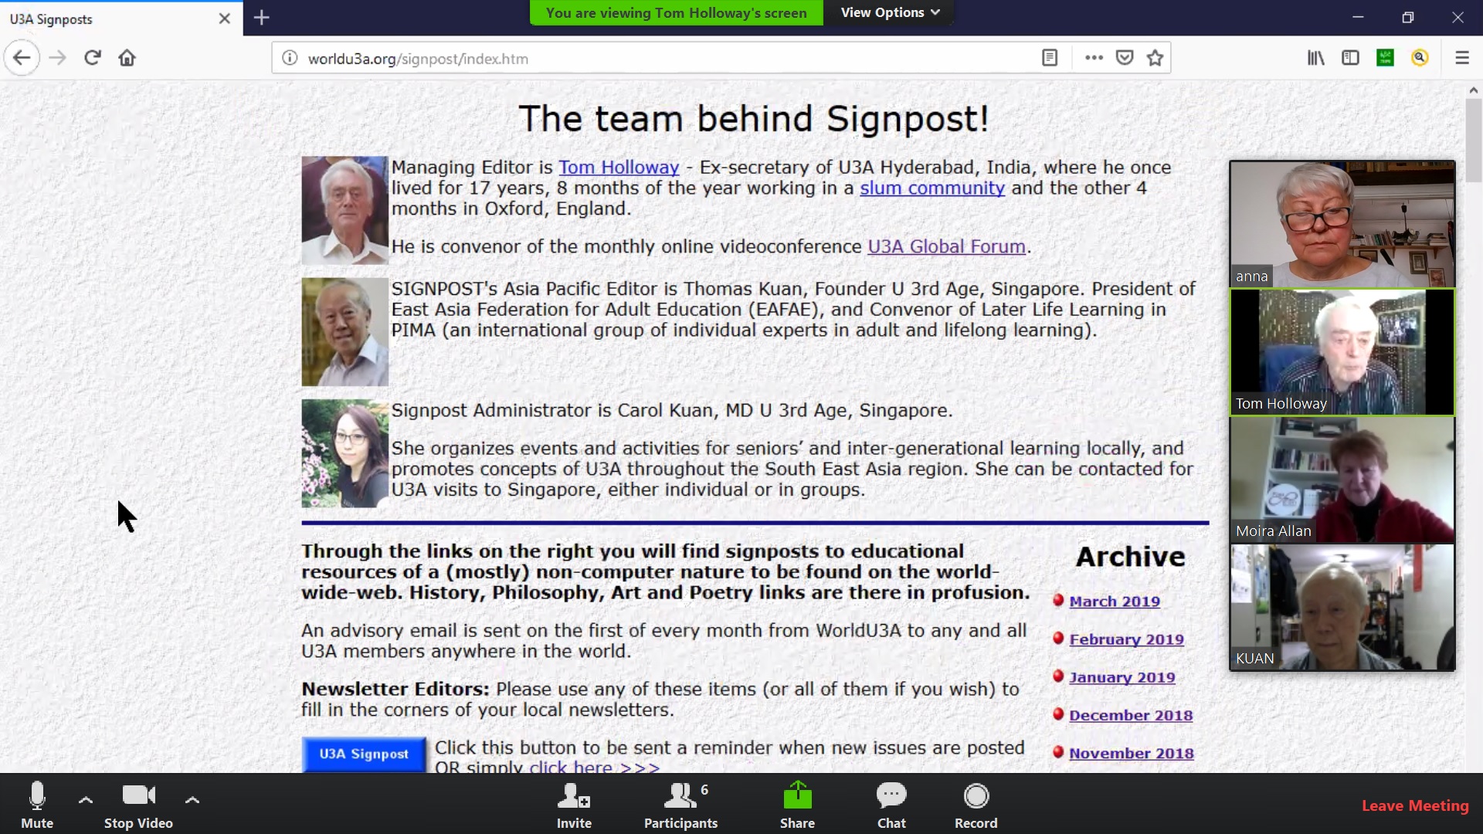
Task: Close the U3A Signposts tab
Action: [x=225, y=19]
